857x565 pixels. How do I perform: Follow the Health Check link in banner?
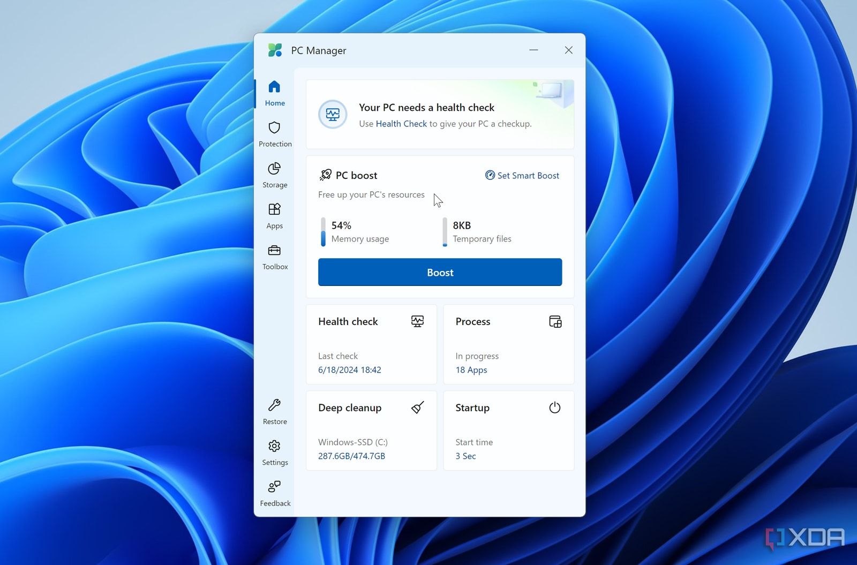tap(401, 124)
